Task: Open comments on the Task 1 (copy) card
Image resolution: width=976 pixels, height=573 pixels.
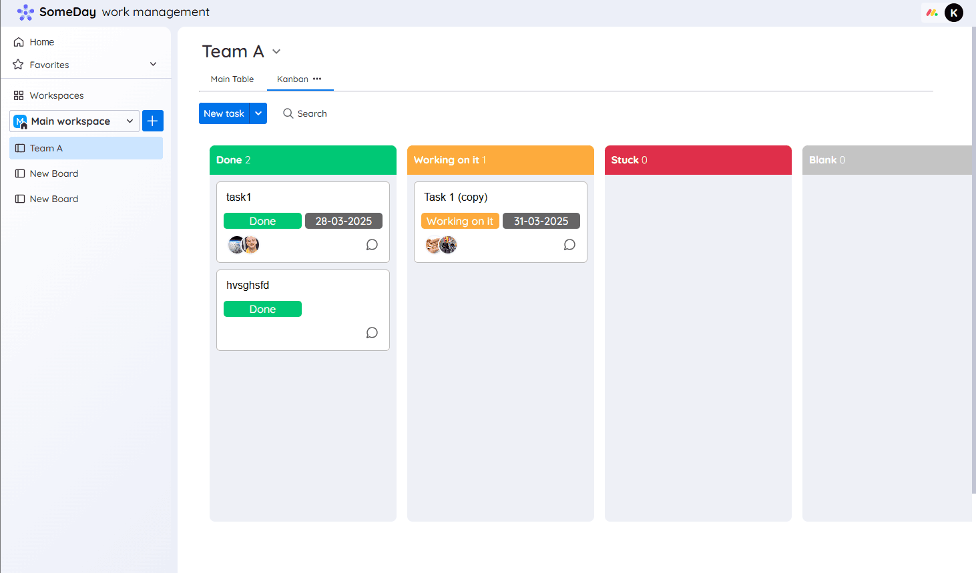Action: pos(569,245)
